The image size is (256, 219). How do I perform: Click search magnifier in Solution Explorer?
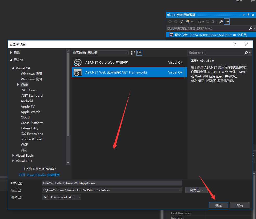[x=251, y=28]
